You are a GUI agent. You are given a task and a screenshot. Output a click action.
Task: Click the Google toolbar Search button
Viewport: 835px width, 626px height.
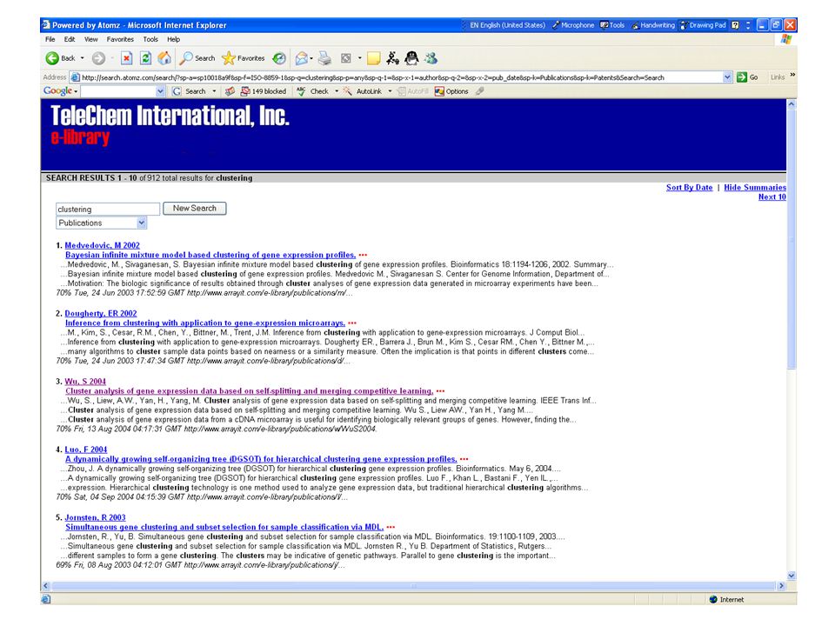[190, 91]
